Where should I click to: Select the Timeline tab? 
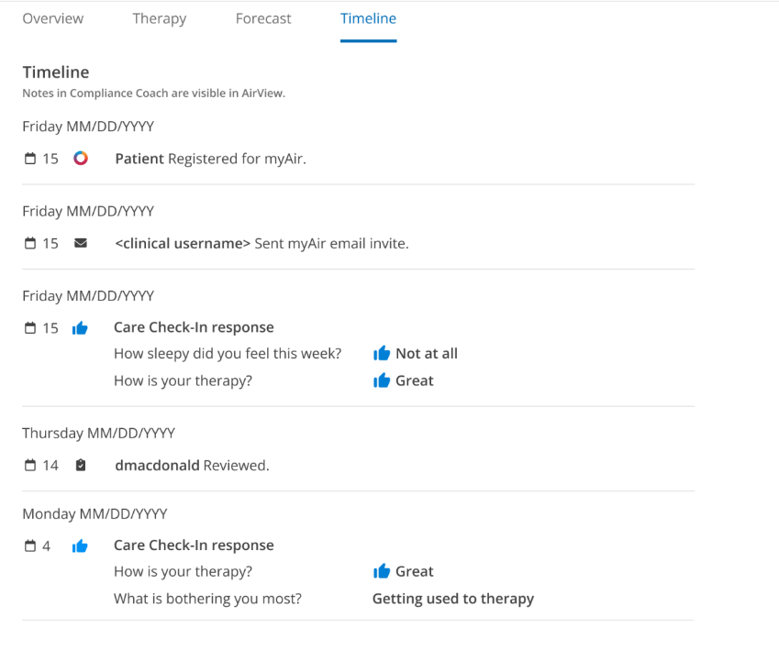click(368, 18)
